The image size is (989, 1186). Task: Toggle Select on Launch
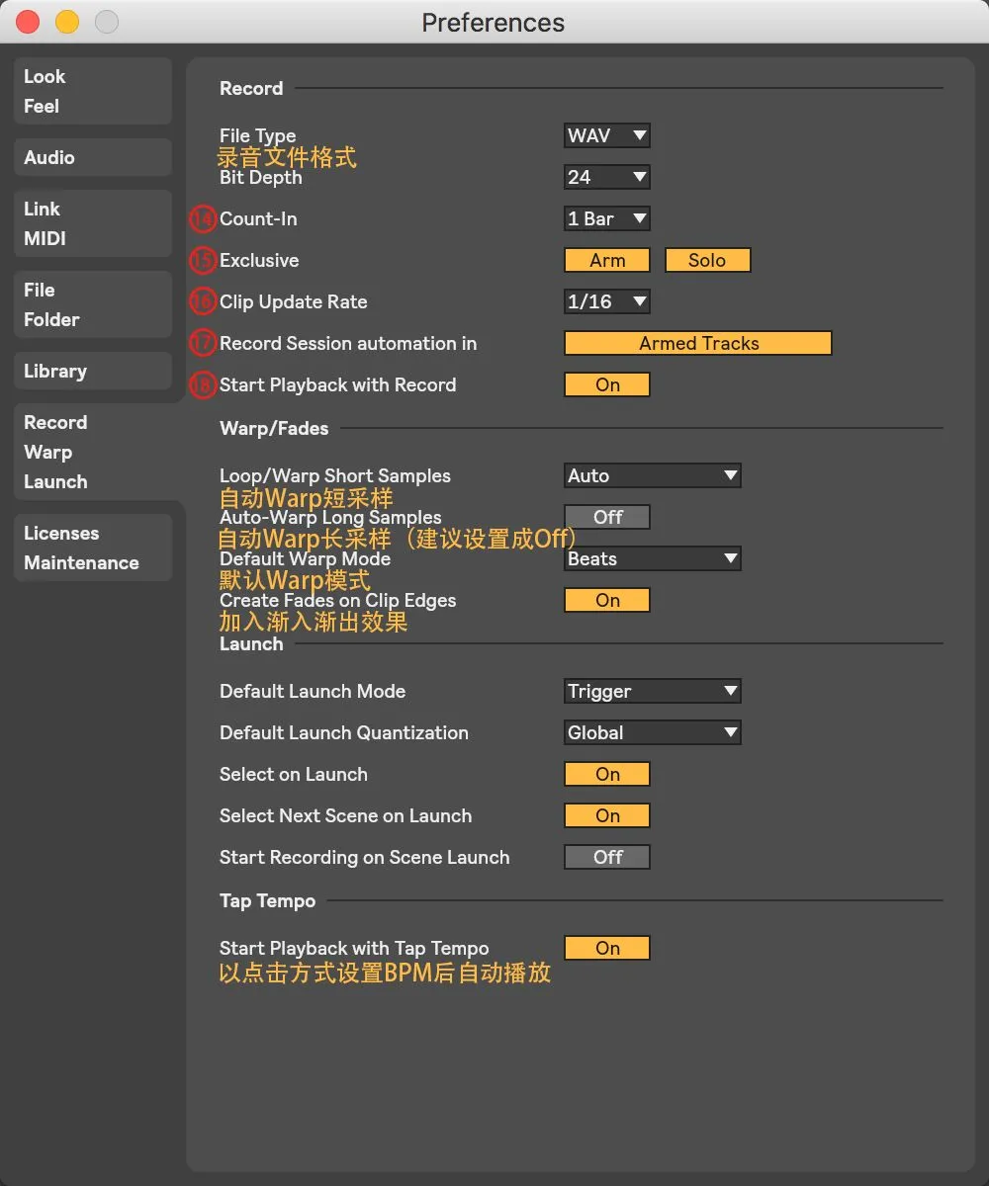tap(607, 774)
